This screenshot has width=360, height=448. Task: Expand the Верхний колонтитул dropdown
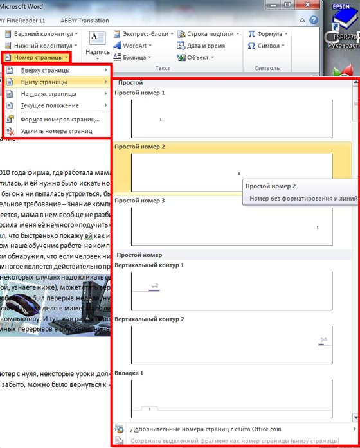coord(76,34)
